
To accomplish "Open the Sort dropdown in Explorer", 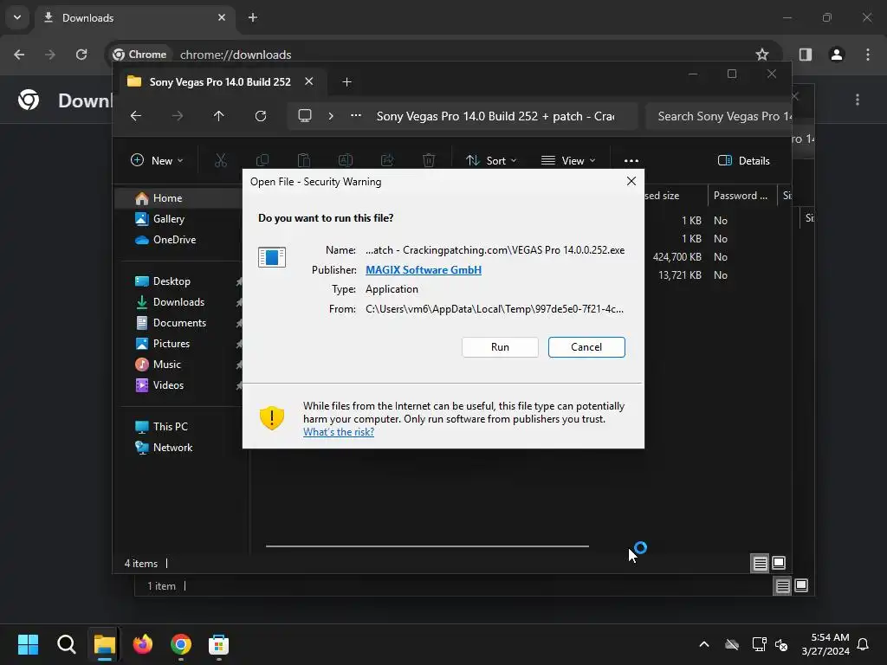I will click(491, 160).
